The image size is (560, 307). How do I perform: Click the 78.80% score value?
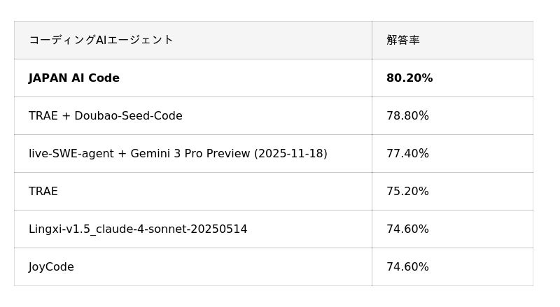tap(407, 116)
